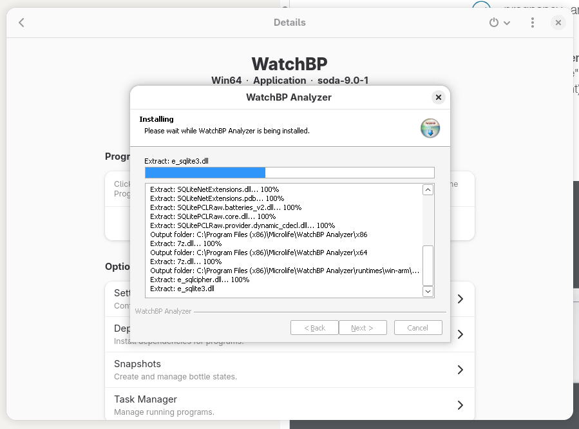Open the Snapshots section
Viewport: 579px width, 429px height.
click(290, 369)
